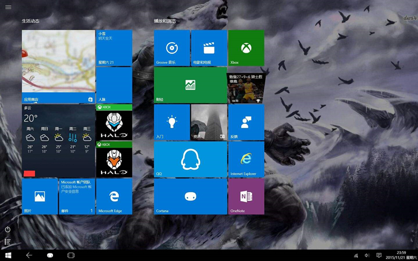Image resolution: width=418 pixels, height=261 pixels.
Task: Open the Groove 音乐 music tile
Action: (172, 48)
